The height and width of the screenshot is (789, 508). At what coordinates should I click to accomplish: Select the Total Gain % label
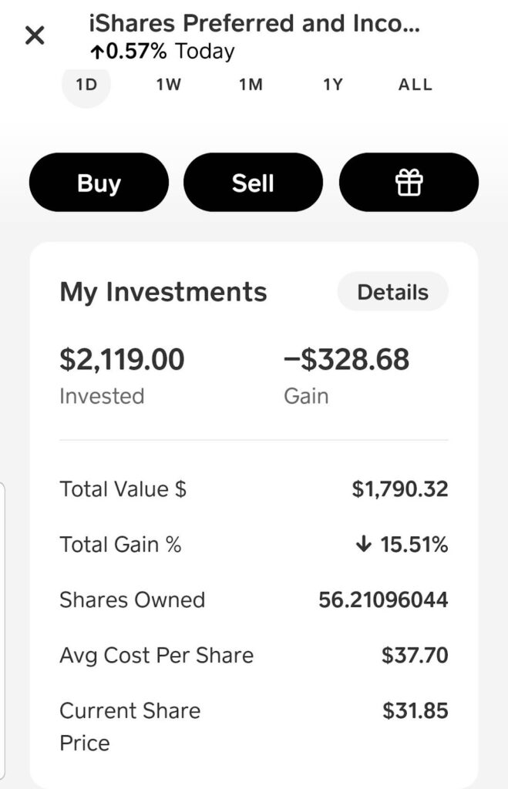[120, 545]
